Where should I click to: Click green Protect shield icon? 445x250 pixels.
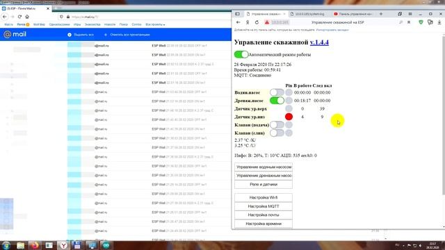[421, 22]
